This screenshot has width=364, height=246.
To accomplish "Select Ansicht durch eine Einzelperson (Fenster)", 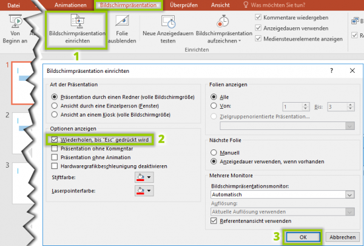I will (55, 106).
